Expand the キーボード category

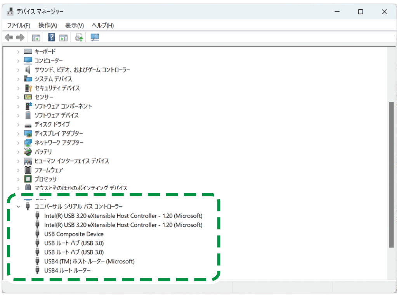[x=18, y=52]
